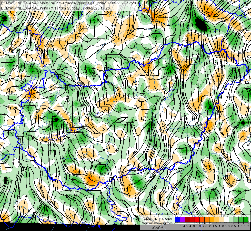
Task: Click the pale peach swatch between -1 and -0.5
Action: pos(222,220)
